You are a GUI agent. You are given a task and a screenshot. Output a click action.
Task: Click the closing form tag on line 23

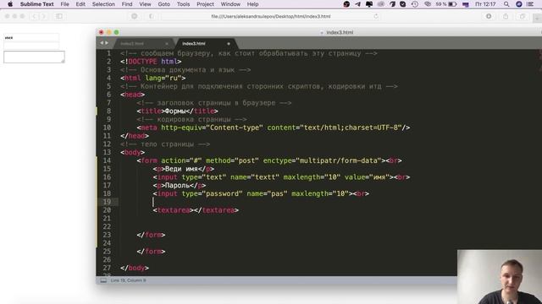151,235
